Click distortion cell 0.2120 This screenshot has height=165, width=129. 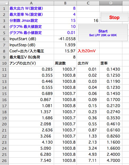[111, 106]
